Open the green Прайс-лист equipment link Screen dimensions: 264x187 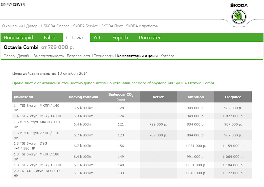pos(113,83)
